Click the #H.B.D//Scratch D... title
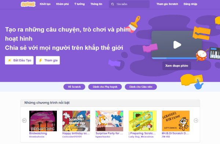The image size is (220, 144). click(x=175, y=133)
